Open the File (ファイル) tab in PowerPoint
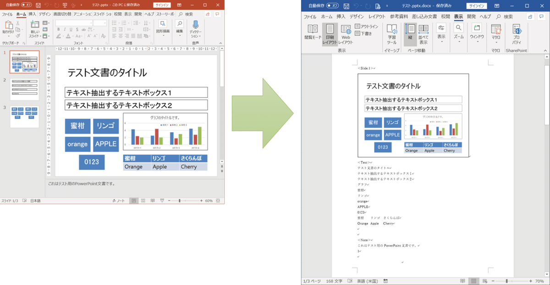 7,14
